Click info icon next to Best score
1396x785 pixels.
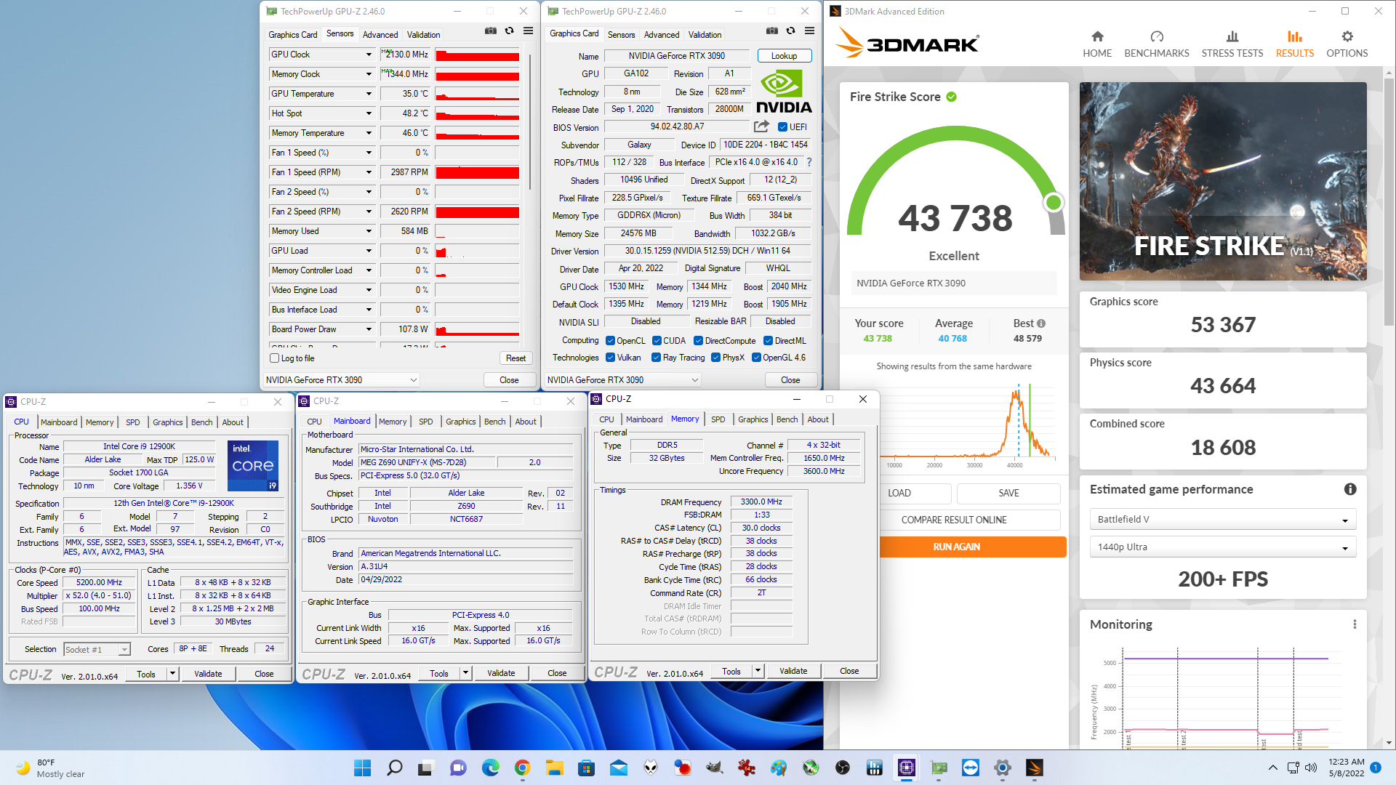1041,323
